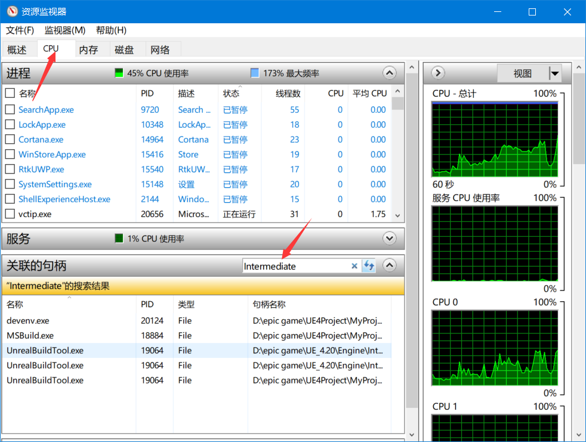Sort processes by PID column header
586x442 pixels.
(155, 94)
